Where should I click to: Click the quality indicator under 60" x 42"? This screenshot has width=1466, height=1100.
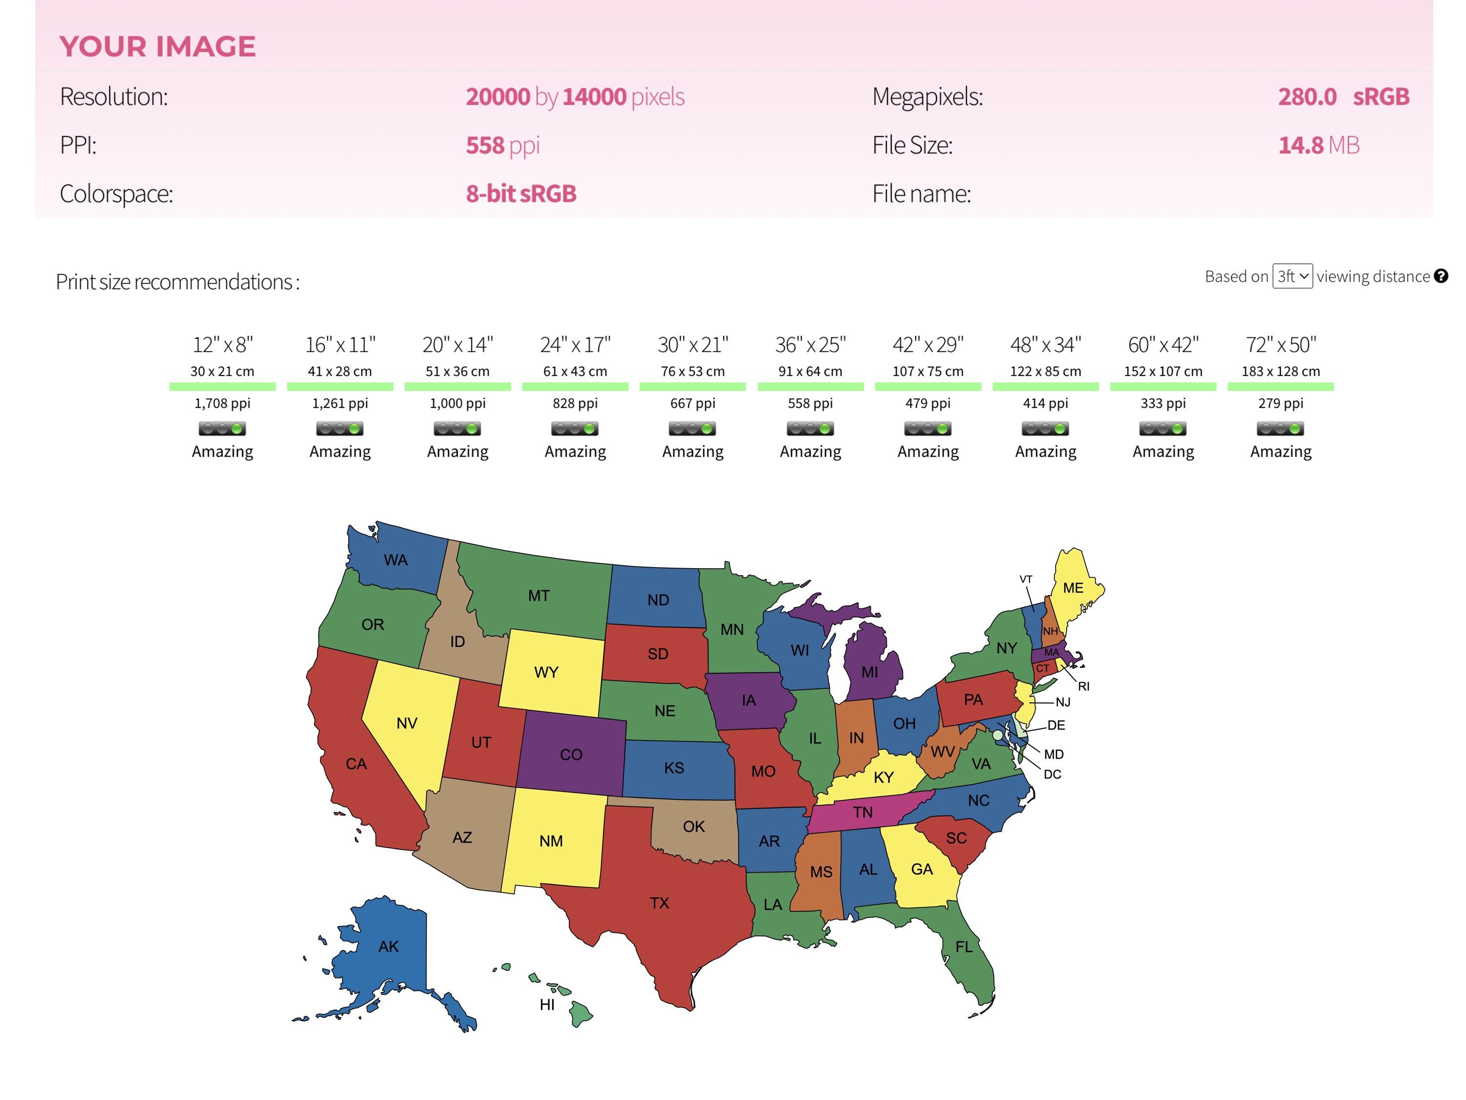pyautogui.click(x=1163, y=429)
